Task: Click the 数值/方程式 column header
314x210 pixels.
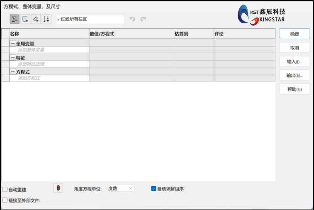Action: pyautogui.click(x=131, y=34)
